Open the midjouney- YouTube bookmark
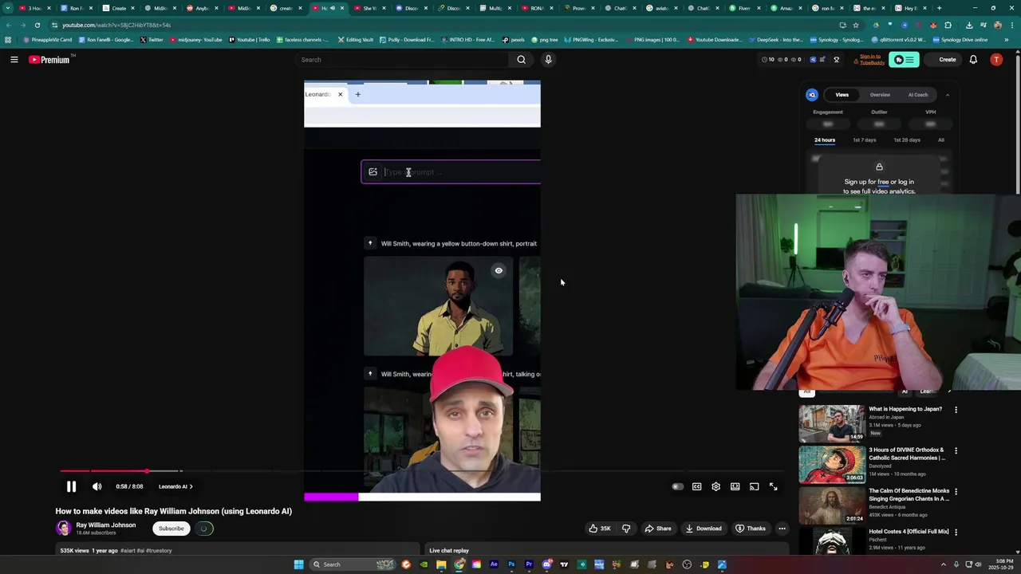 tap(195, 39)
